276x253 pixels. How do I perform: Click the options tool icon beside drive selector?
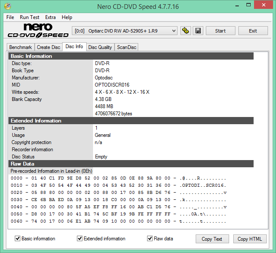pos(186,31)
